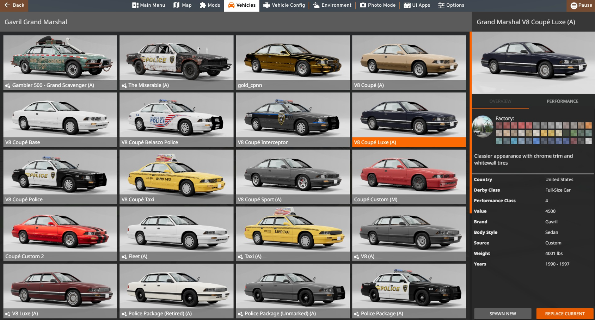Choose the gold_cpnn vehicle configuration
595x320 pixels.
(x=293, y=62)
